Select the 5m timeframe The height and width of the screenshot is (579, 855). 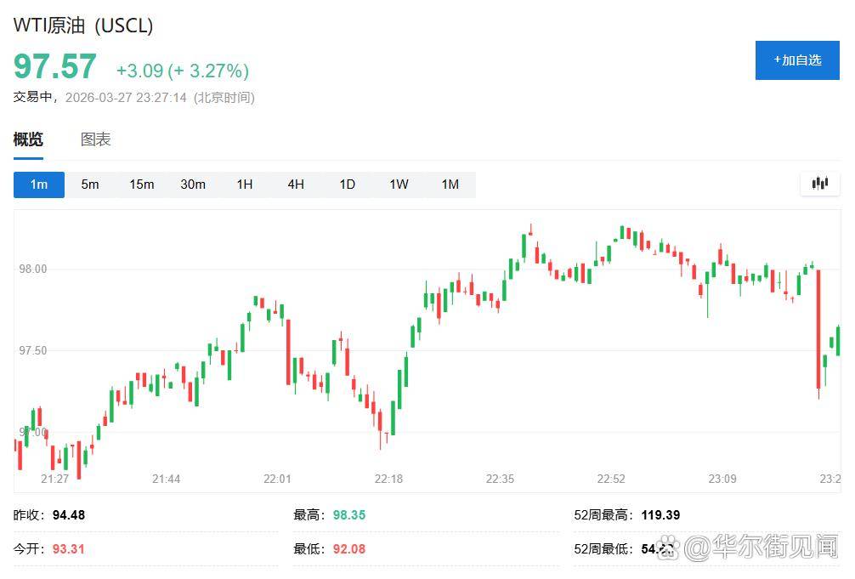(x=90, y=184)
